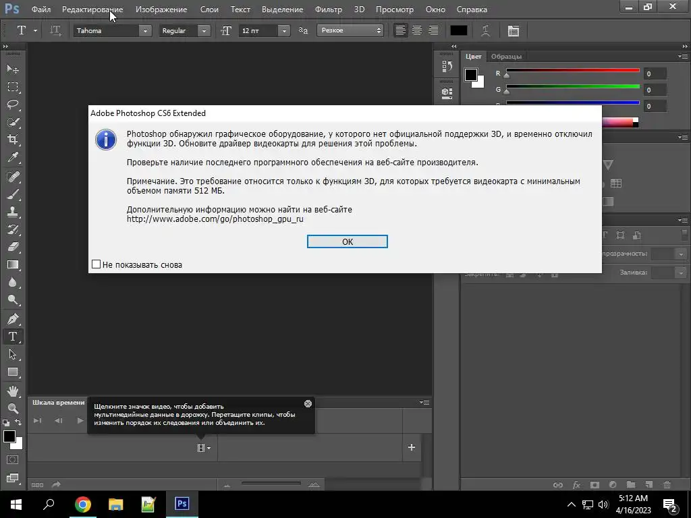
Task: Change screen mode from toolbox
Action: pos(12,478)
